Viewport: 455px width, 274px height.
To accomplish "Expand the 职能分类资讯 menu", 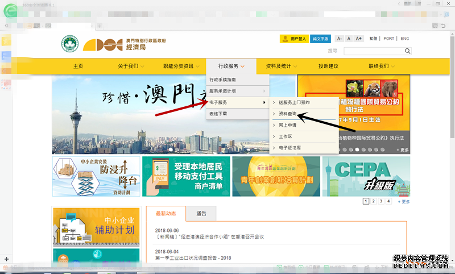I will 181,66.
